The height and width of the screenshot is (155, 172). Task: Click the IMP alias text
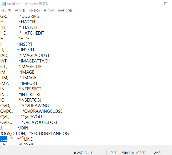pos(4,83)
